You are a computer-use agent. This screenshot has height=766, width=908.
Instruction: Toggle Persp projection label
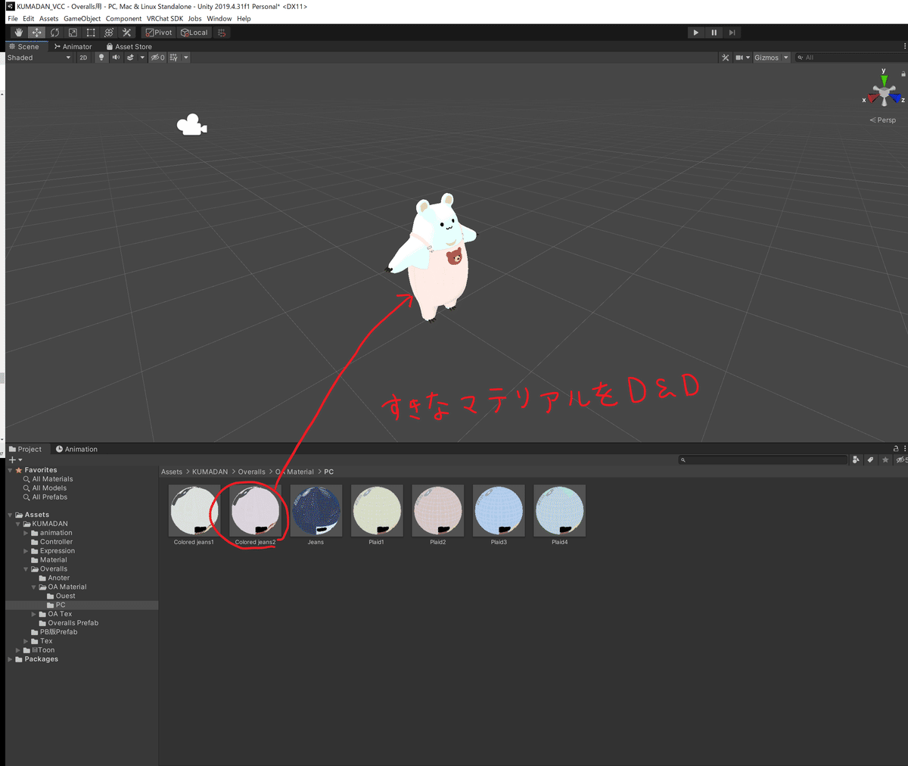pos(883,120)
